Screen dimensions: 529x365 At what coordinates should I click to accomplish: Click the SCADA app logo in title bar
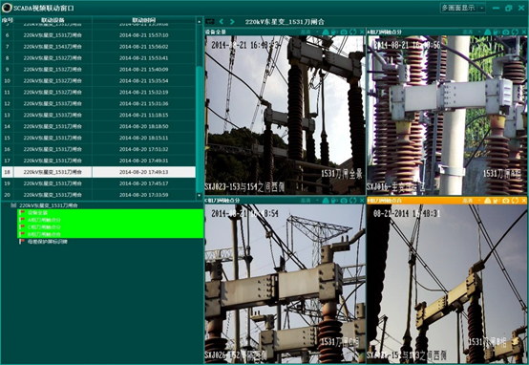[6, 8]
